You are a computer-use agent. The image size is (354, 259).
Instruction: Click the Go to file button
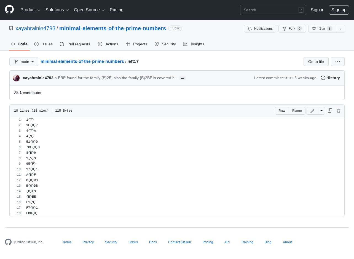click(x=316, y=62)
